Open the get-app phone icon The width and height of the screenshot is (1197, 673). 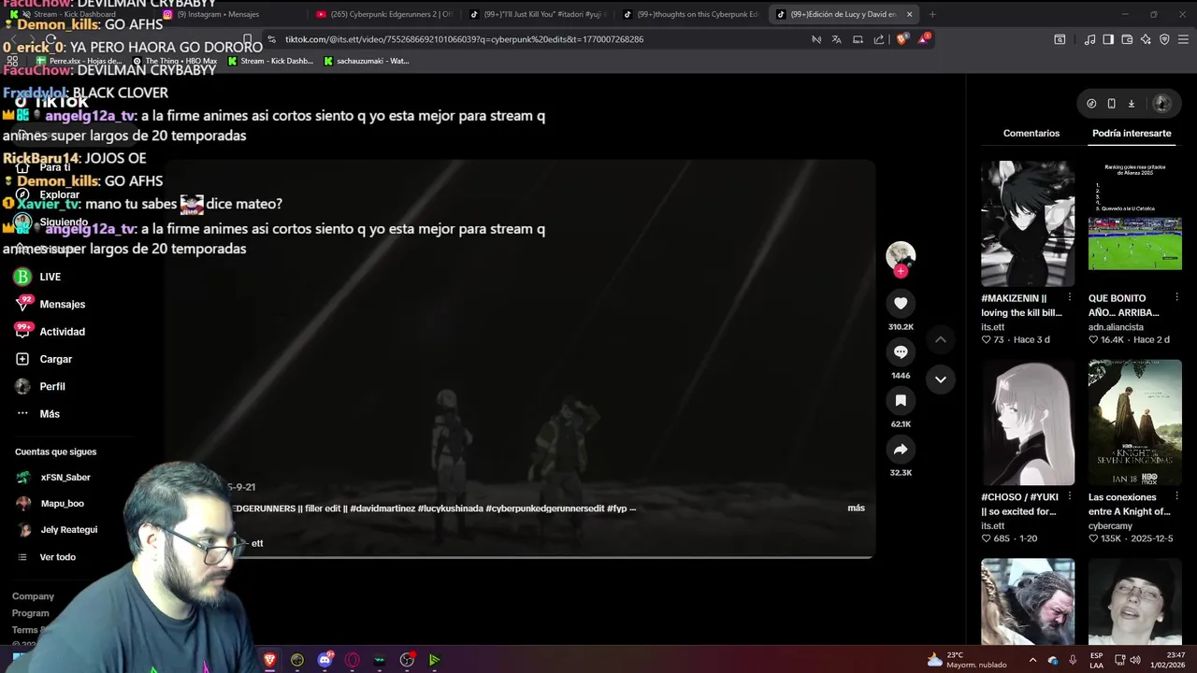coord(1111,104)
